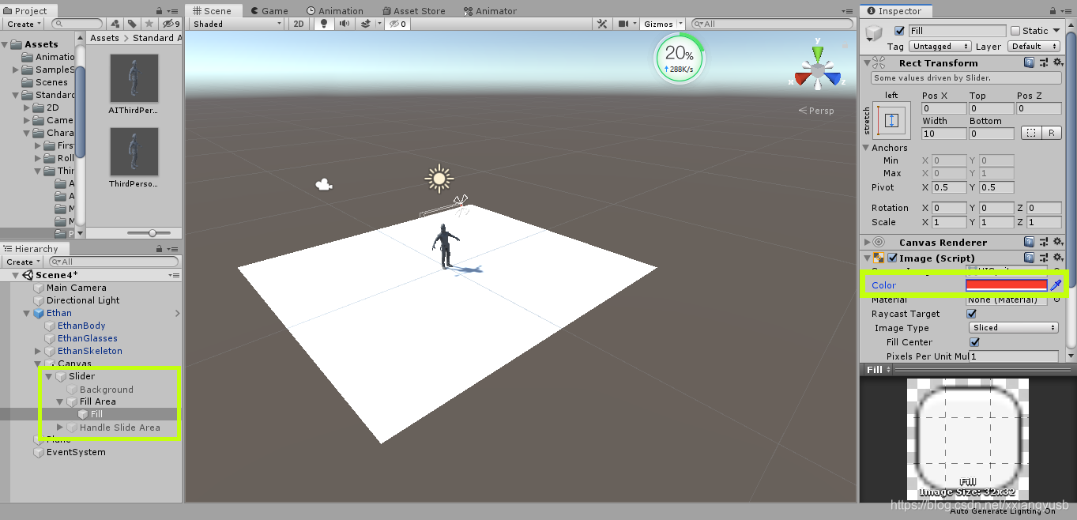Open Shaded draw mode dropdown

(236, 24)
